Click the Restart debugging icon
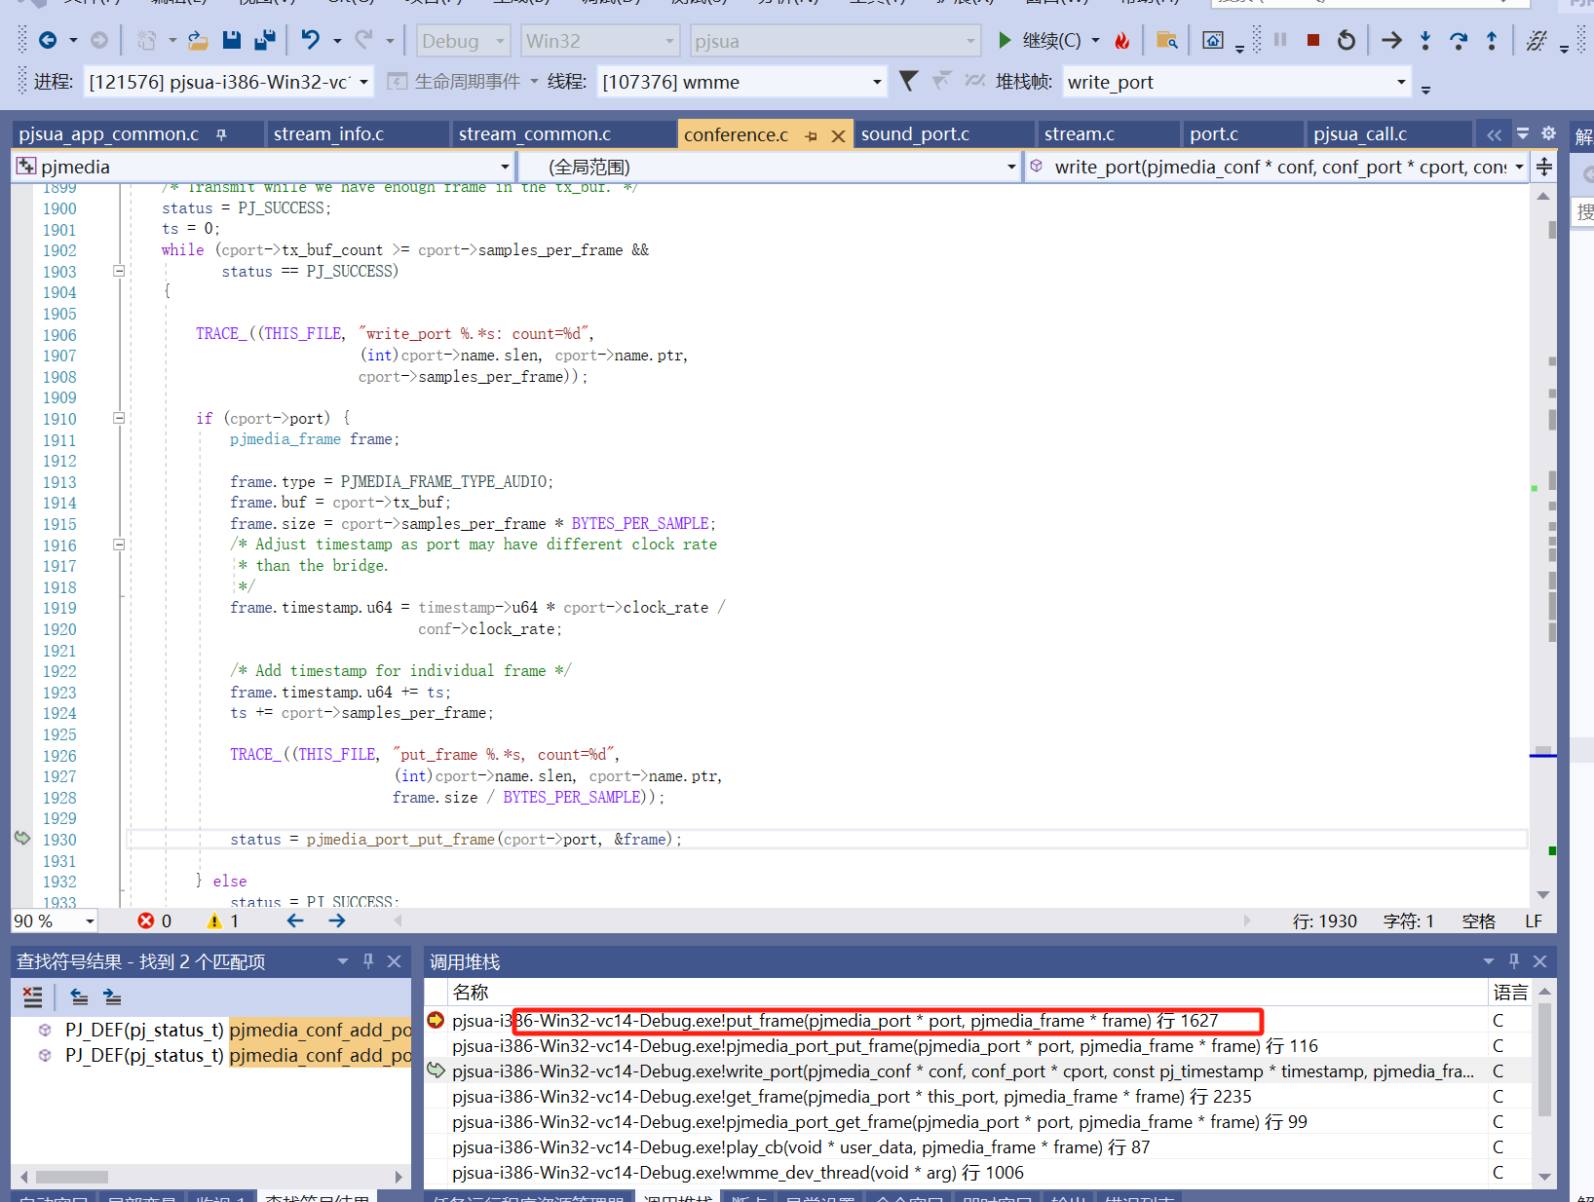The image size is (1594, 1202). 1346,41
